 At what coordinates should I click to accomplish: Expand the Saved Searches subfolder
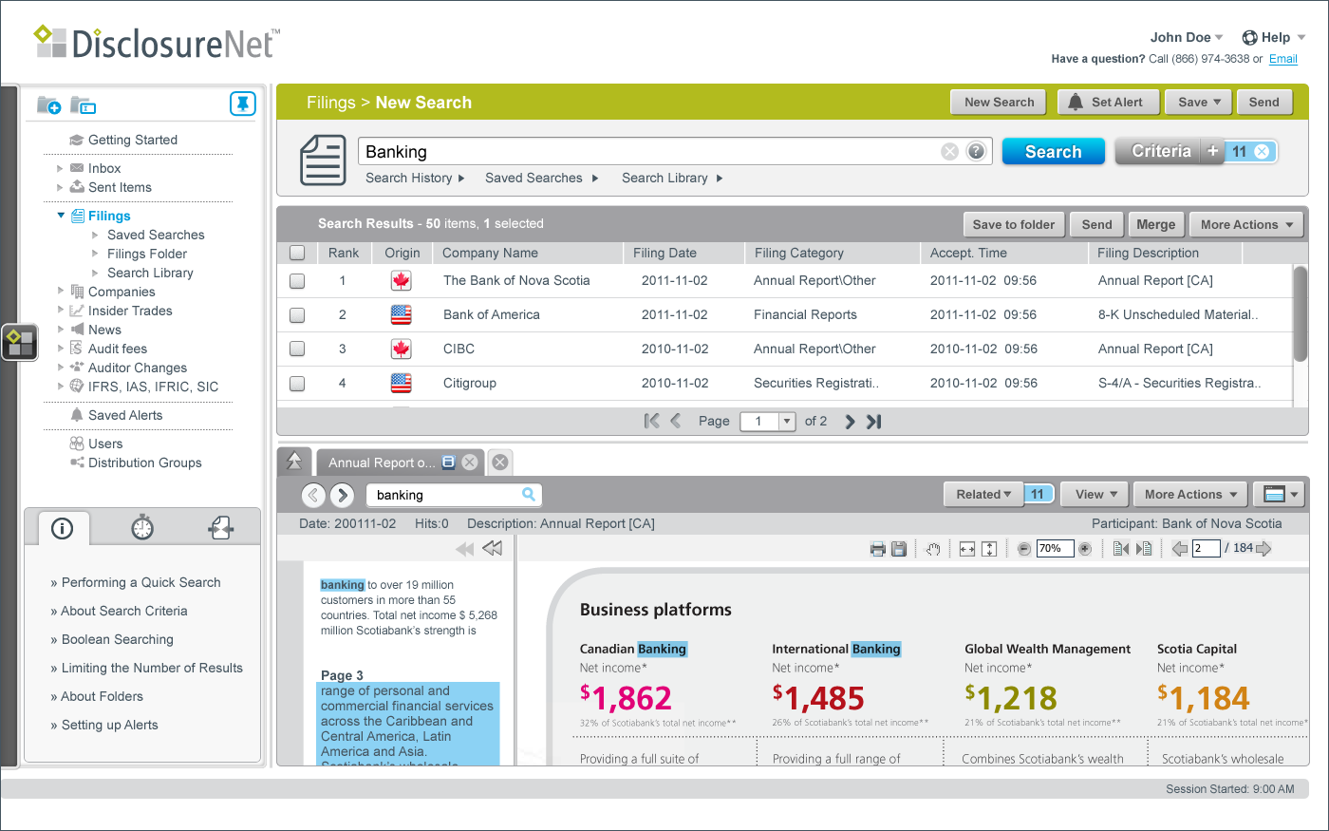coord(95,235)
